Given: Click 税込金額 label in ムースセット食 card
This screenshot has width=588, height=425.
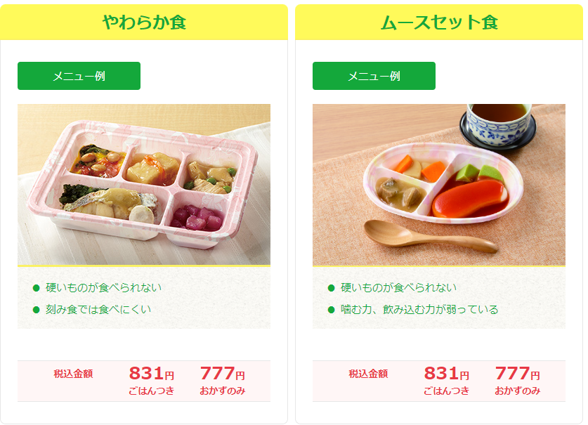Looking at the screenshot, I should (368, 374).
